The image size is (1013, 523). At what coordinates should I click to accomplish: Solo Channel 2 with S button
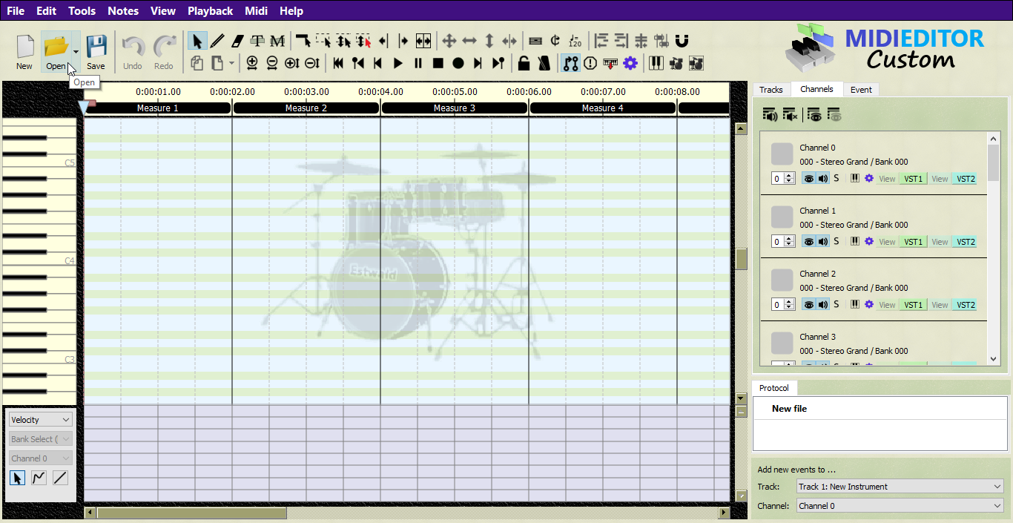837,305
